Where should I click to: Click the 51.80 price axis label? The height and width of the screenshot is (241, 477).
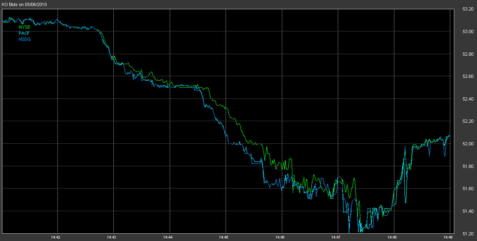pyautogui.click(x=468, y=166)
